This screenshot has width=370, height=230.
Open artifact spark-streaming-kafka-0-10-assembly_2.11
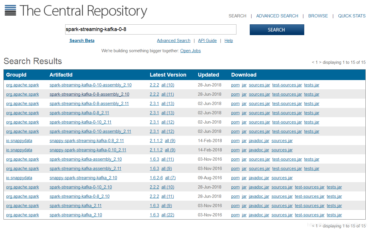tap(90, 131)
